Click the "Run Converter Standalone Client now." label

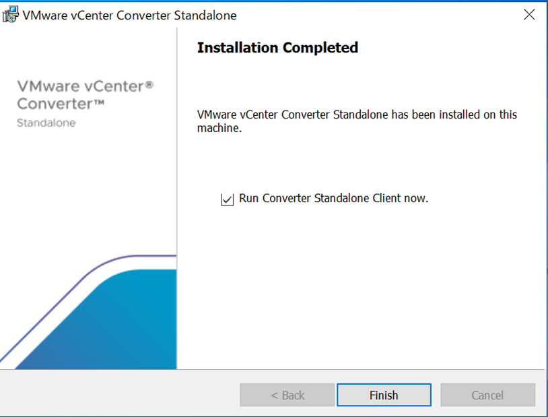click(x=333, y=199)
